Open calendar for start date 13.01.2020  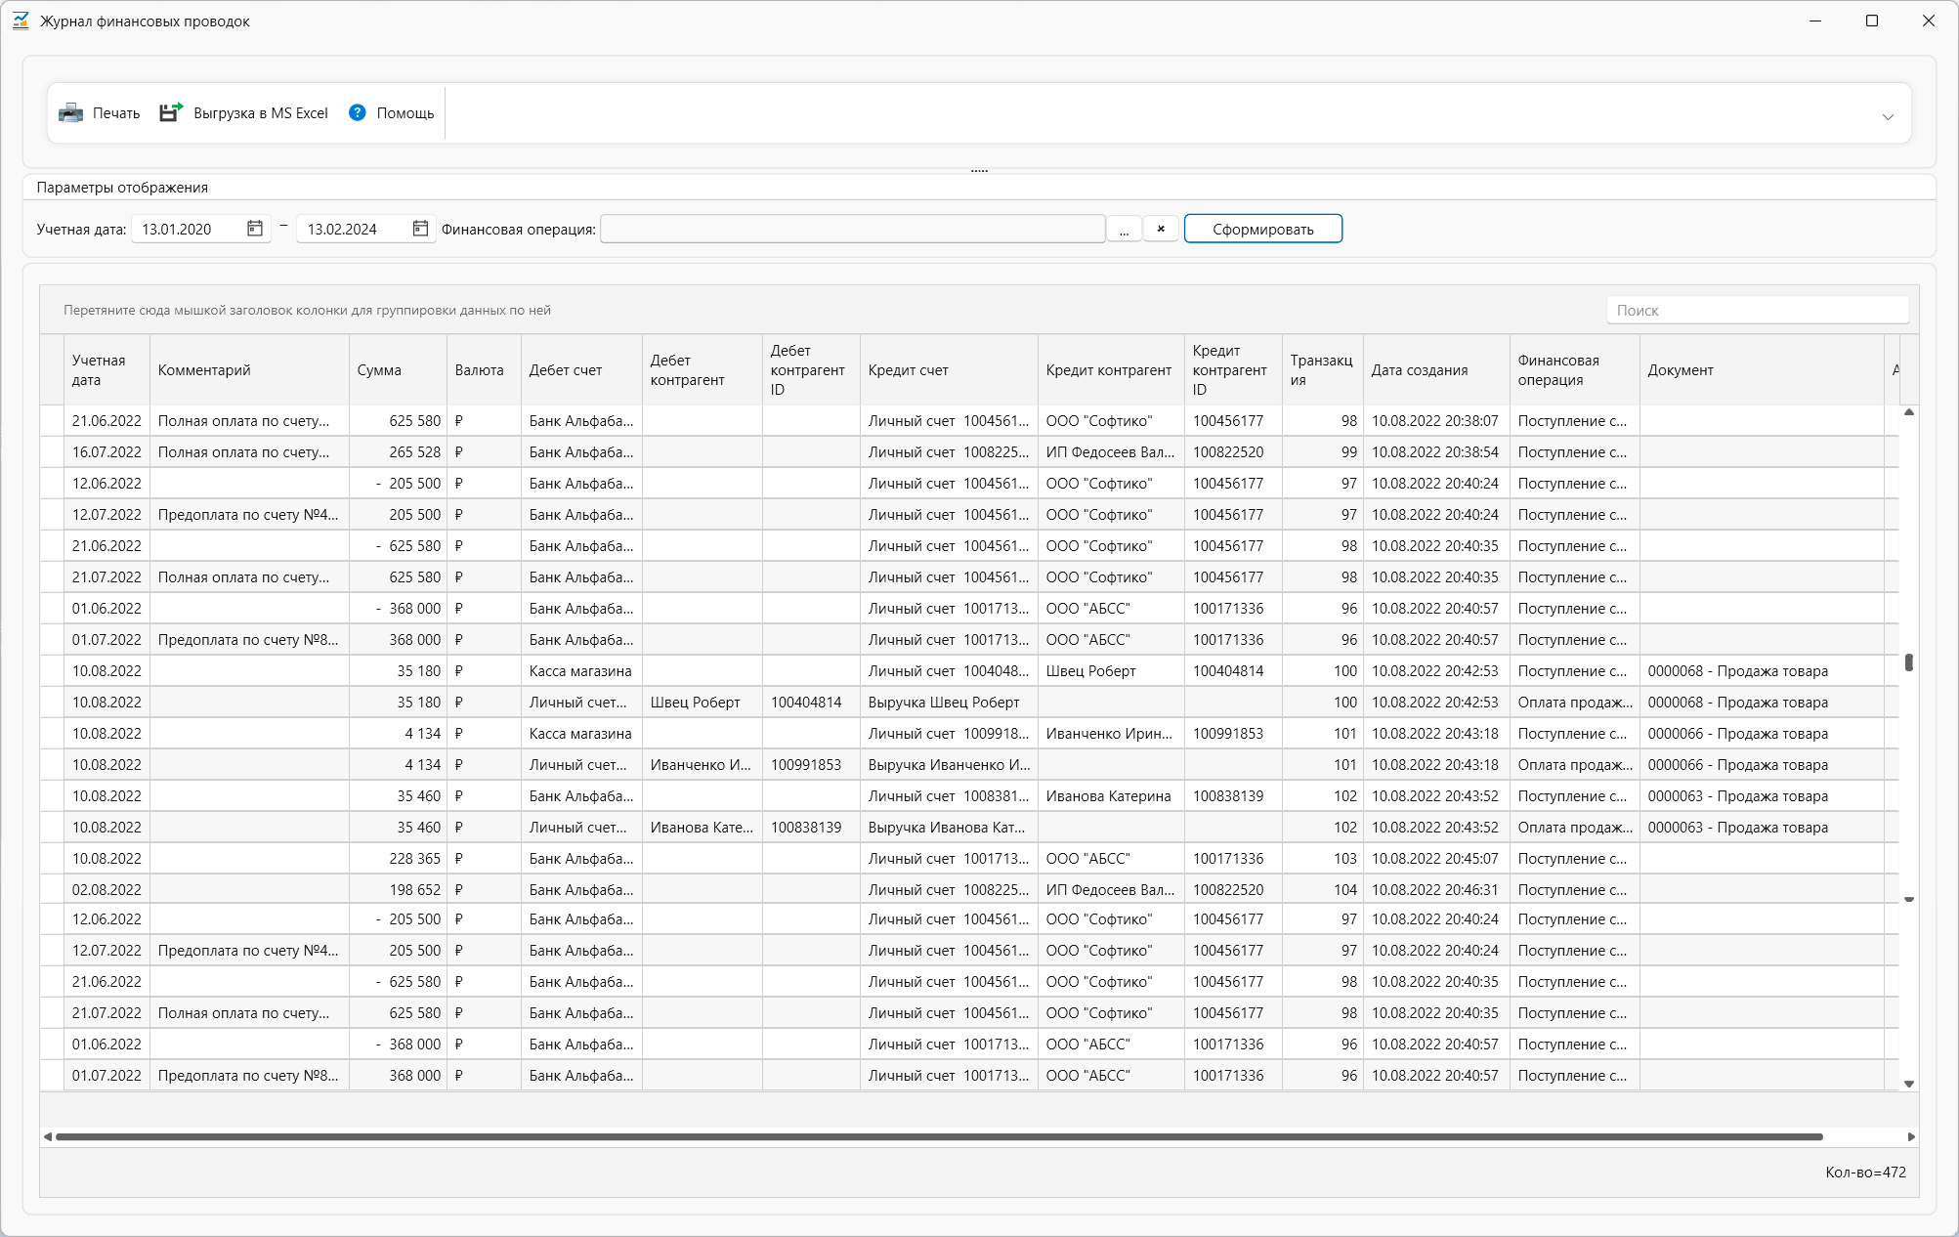tap(255, 229)
